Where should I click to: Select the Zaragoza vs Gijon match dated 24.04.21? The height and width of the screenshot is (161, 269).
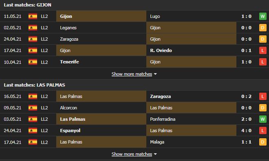tap(134, 39)
